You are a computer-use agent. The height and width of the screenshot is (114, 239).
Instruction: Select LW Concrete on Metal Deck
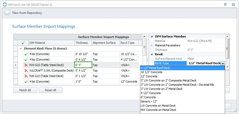(x=182, y=106)
